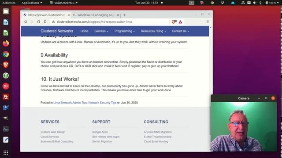Open Brave Shields lion icon
Image resolution: width=282 pixels, height=158 pixels.
tap(174, 22)
